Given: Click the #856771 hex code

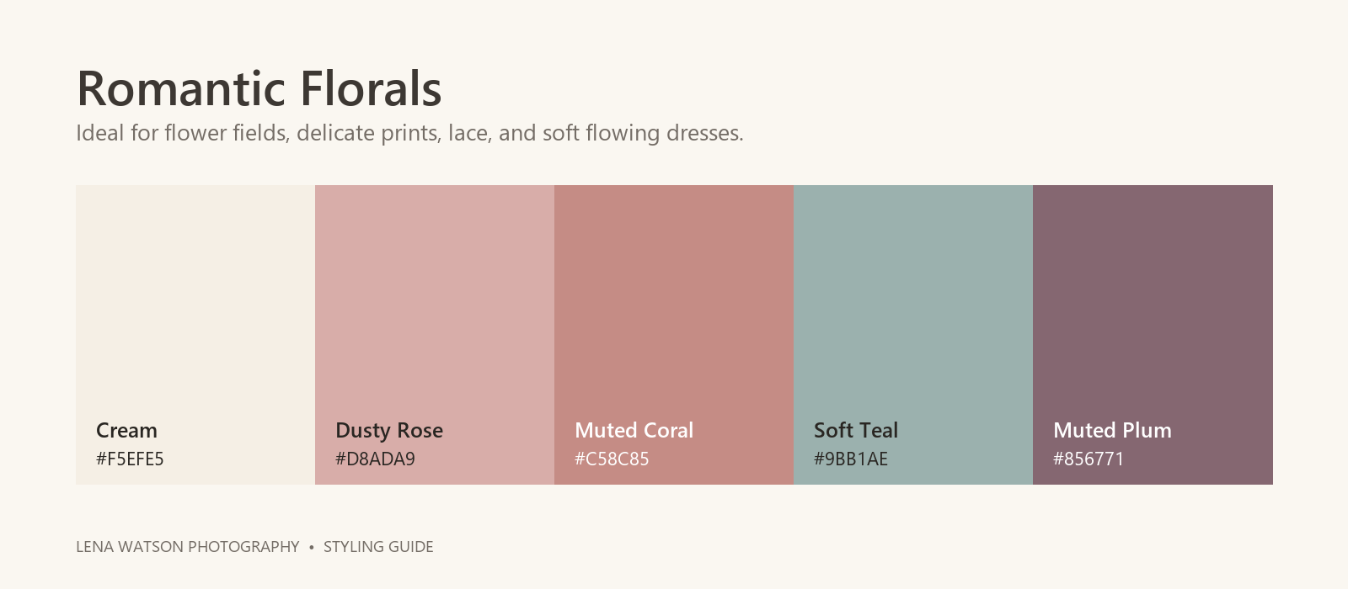Looking at the screenshot, I should point(1089,459).
